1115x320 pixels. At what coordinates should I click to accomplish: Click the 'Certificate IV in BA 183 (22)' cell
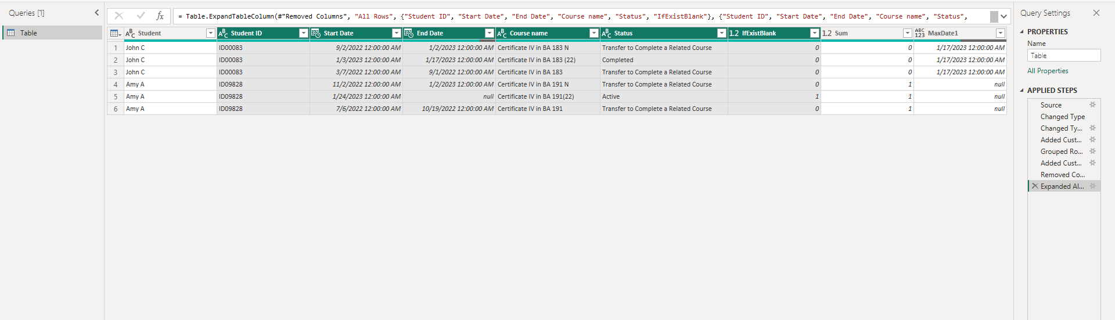tap(548, 60)
